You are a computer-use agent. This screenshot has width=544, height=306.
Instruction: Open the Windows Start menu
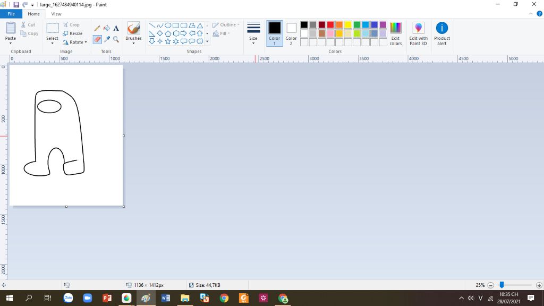pos(10,298)
